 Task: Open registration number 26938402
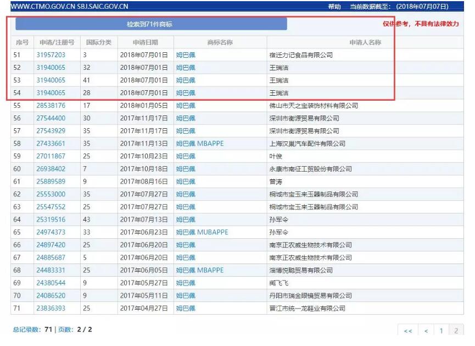pyautogui.click(x=51, y=169)
